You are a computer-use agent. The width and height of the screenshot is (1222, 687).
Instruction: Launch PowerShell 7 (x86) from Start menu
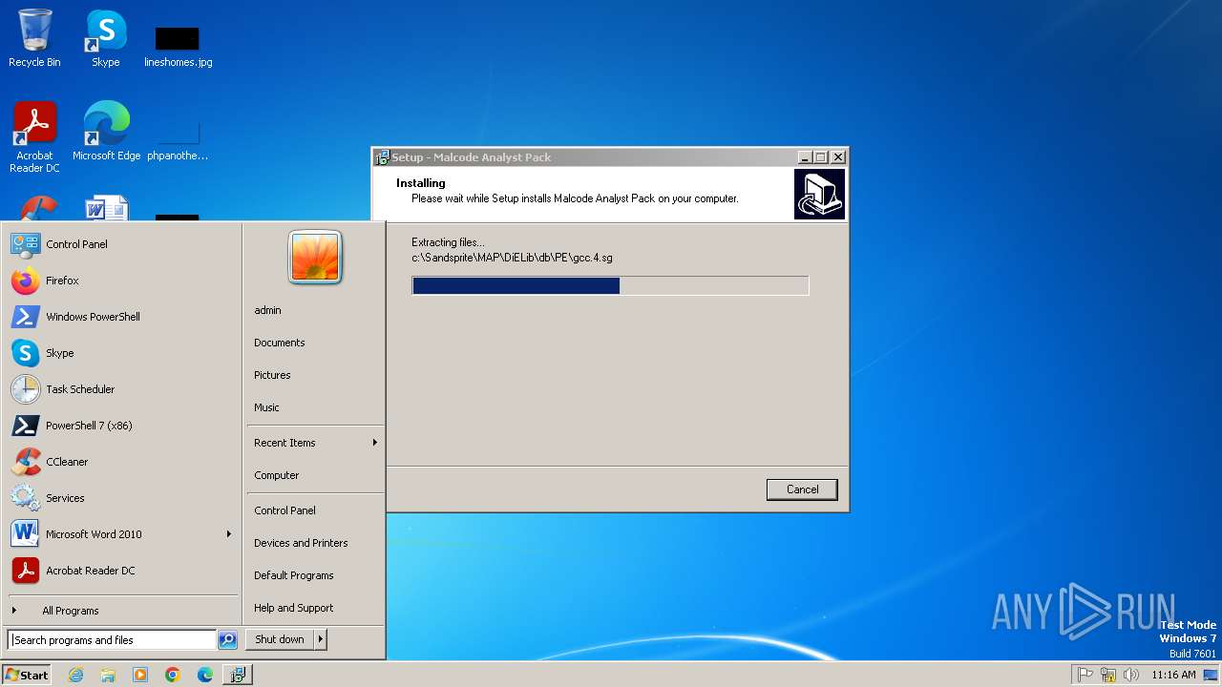point(121,426)
